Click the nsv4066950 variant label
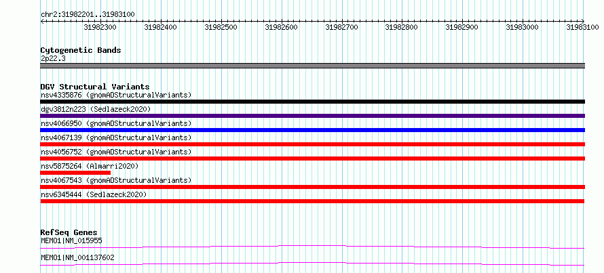The height and width of the screenshot is (273, 604). tap(116, 123)
